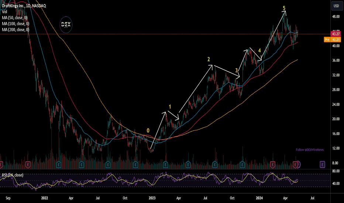
Task: Click the 40.00 price axis label
Action: pyautogui.click(x=336, y=46)
